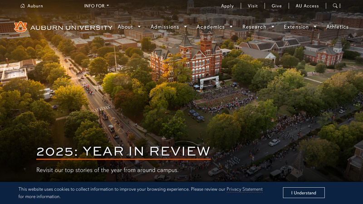Expand the Research menu arrow
The height and width of the screenshot is (204, 363).
point(273,27)
